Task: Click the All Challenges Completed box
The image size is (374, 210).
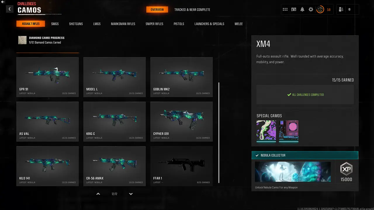Action: pos(305,94)
